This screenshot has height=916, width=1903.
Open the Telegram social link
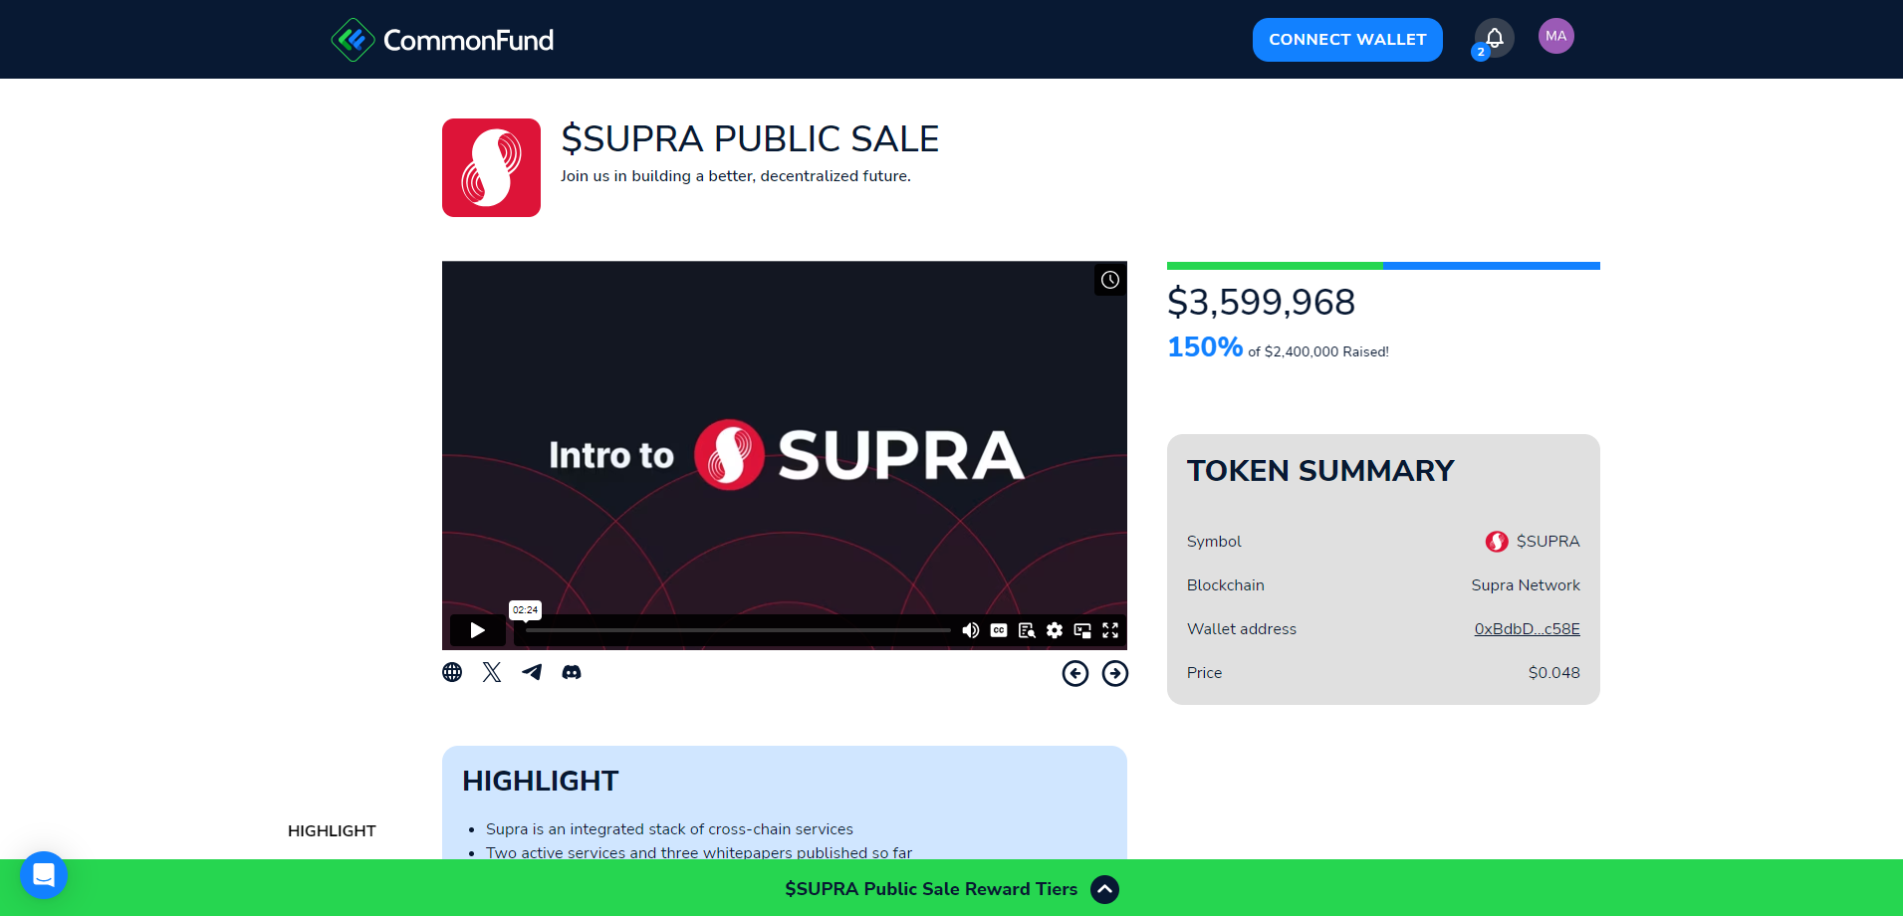532,672
